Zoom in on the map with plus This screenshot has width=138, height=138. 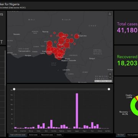click(110, 74)
